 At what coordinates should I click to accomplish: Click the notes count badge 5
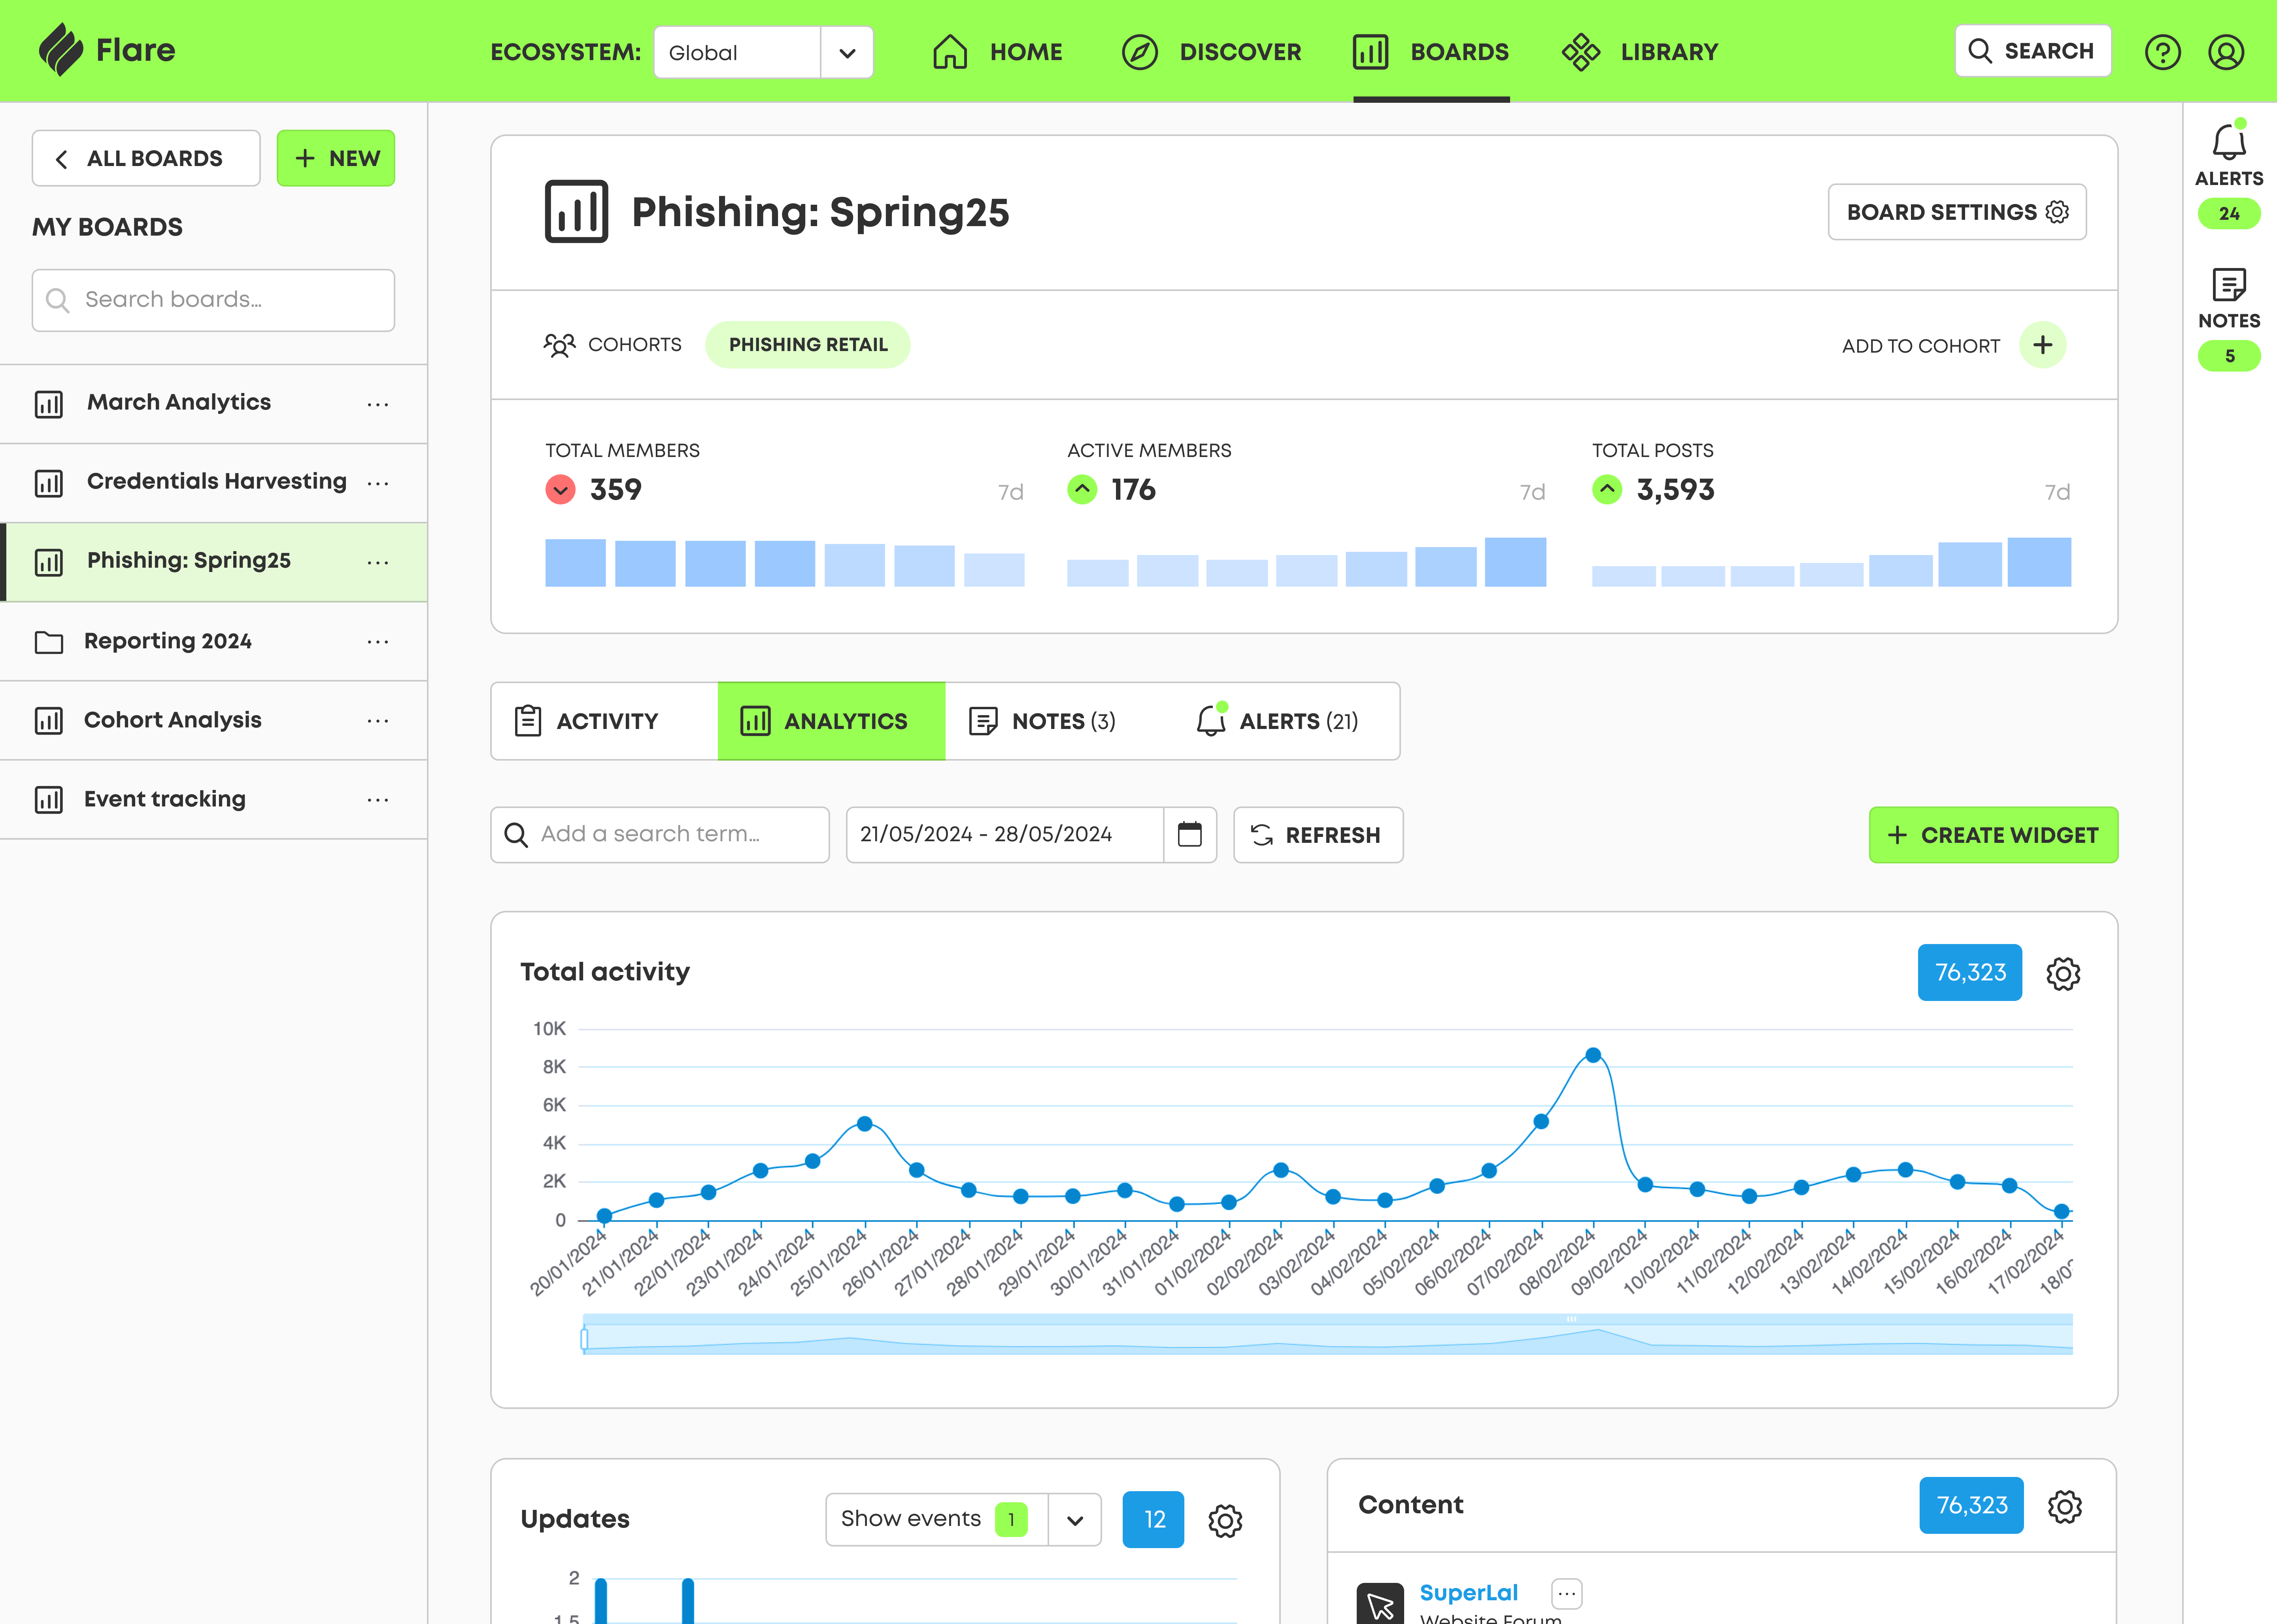(x=2229, y=356)
